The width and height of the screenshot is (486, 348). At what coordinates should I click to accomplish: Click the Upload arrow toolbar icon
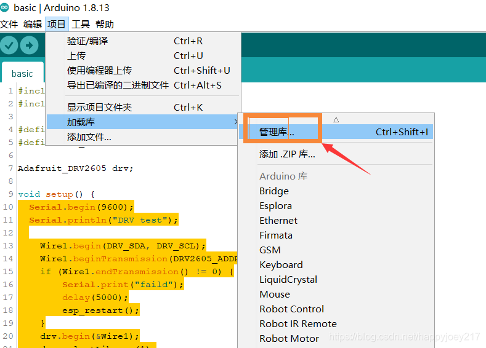pos(29,45)
